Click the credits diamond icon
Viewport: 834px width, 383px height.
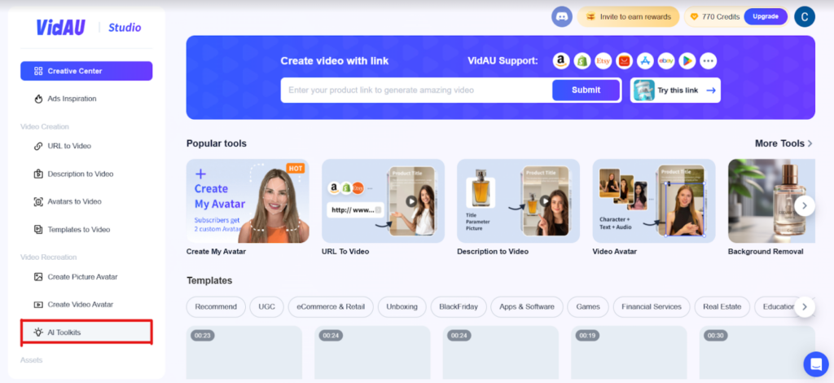[694, 17]
